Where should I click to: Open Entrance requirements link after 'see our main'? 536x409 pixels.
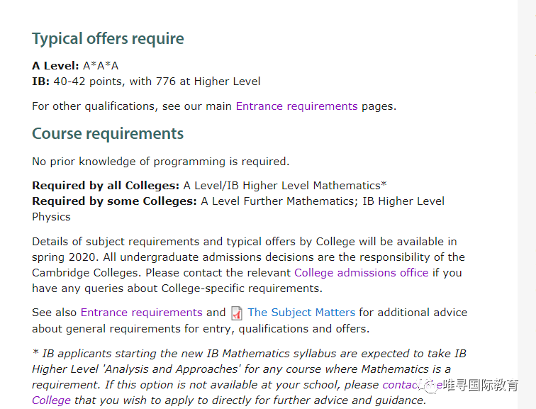point(296,106)
